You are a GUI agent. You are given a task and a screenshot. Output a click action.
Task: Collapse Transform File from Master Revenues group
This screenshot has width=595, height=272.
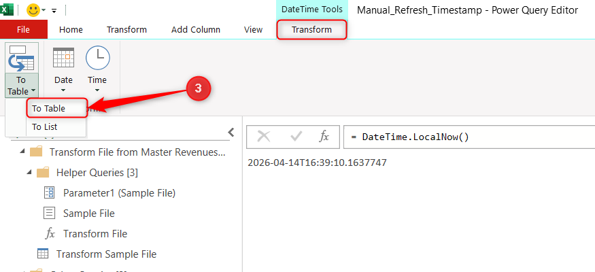(22, 152)
